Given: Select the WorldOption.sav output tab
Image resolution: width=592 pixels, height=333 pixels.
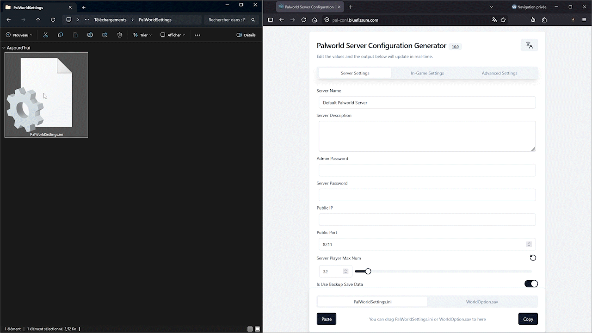Looking at the screenshot, I should (482, 302).
